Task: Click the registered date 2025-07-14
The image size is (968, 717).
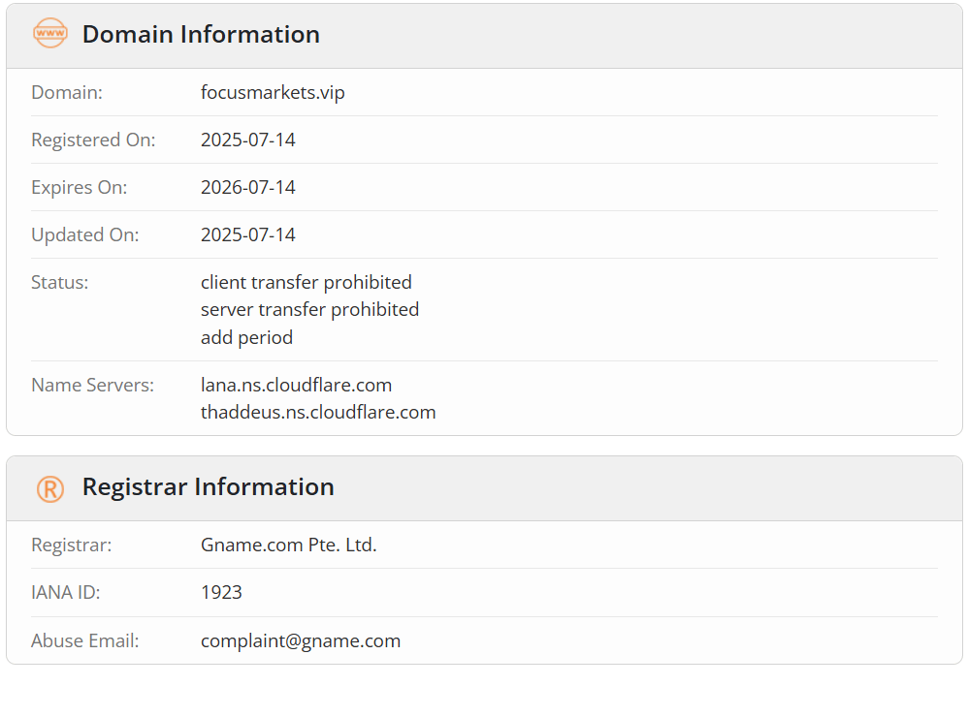Action: [x=248, y=140]
